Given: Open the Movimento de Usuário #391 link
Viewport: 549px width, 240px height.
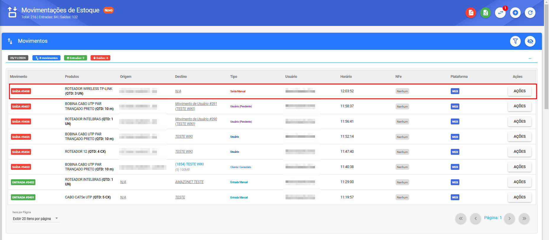Looking at the screenshot, I should [196, 106].
